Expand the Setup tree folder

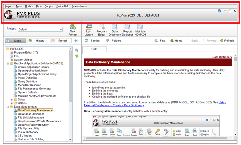pos(12,99)
